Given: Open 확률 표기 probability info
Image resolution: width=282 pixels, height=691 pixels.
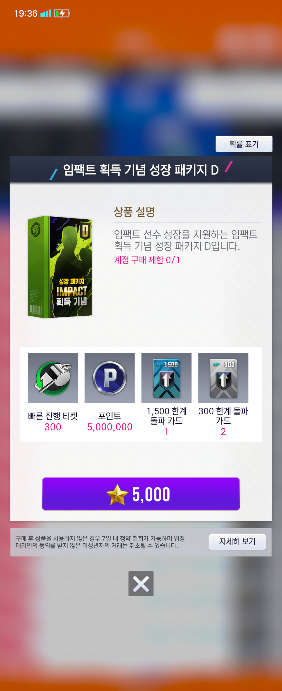Looking at the screenshot, I should [x=244, y=144].
